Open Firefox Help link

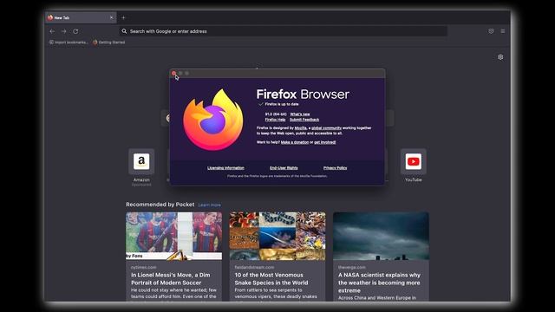(276, 120)
